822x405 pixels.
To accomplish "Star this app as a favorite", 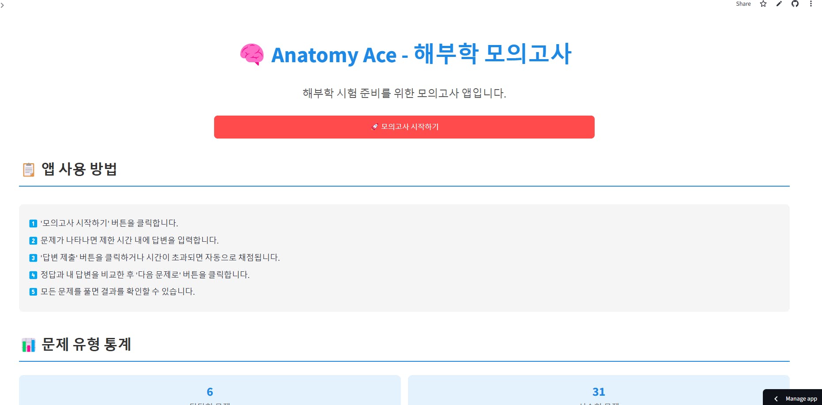I will coord(763,4).
